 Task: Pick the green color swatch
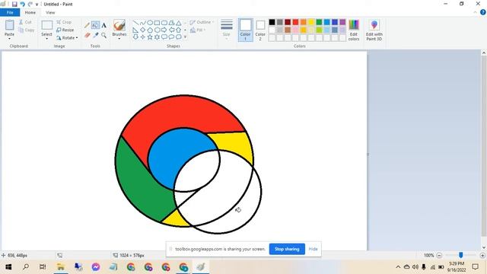319,22
